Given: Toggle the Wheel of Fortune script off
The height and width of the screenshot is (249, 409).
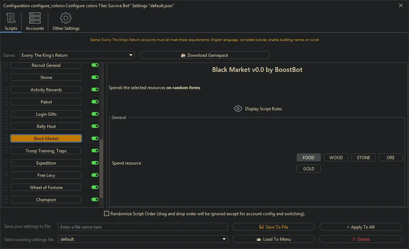Looking at the screenshot, I should point(95,187).
